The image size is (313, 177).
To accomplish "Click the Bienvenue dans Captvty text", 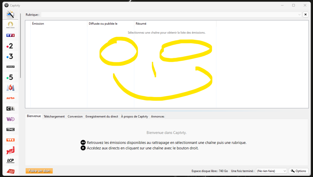I will 167,133.
